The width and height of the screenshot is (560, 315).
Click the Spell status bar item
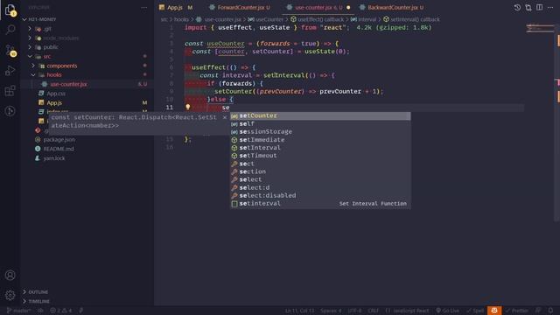[475, 311]
